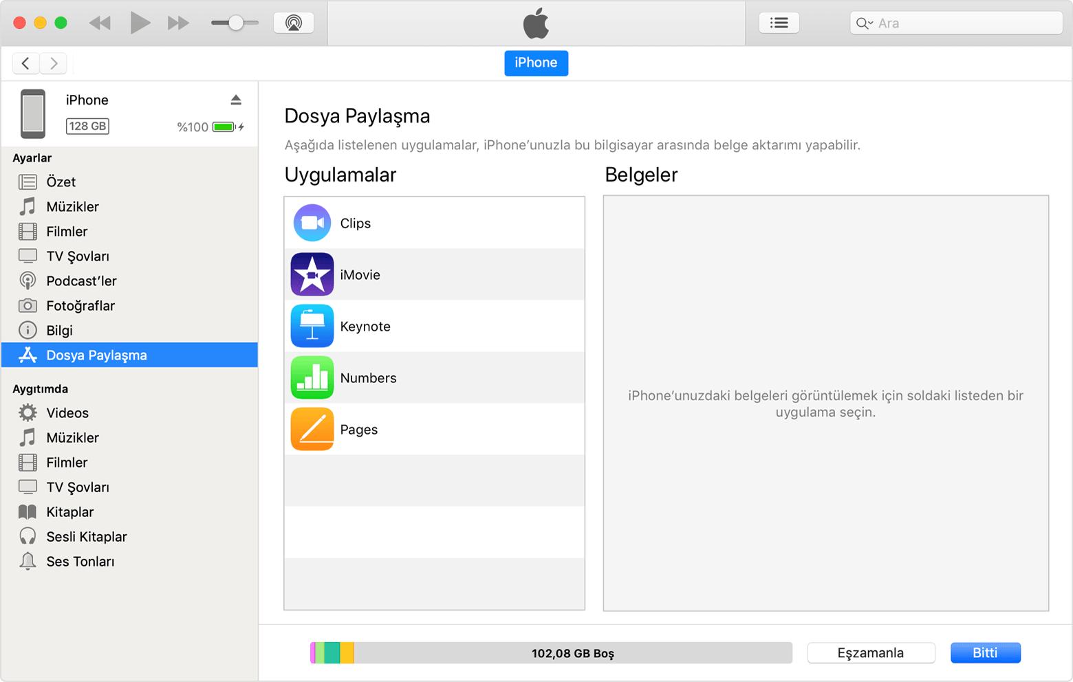Open Fotoğraflar settings
Viewport: 1073px width, 682px height.
pos(129,305)
